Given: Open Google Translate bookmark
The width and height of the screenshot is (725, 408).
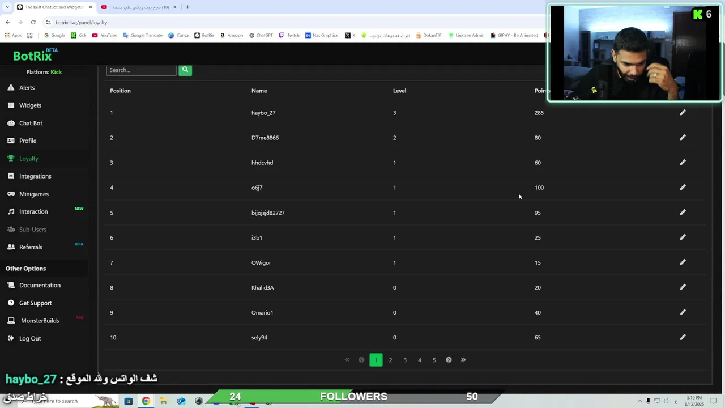Looking at the screenshot, I should tap(142, 35).
